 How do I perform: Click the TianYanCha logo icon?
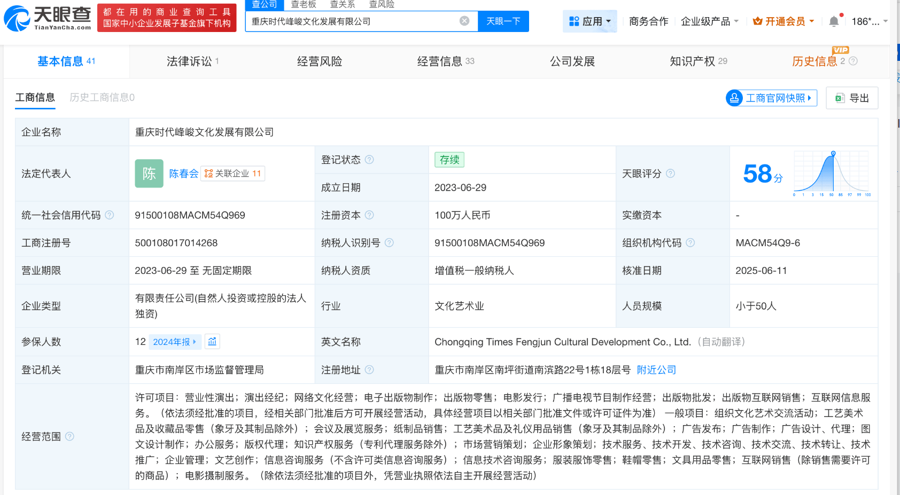point(17,19)
